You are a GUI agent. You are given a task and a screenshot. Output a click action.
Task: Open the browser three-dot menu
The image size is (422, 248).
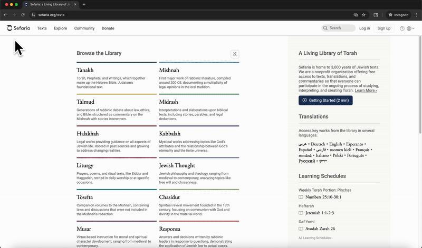point(417,15)
